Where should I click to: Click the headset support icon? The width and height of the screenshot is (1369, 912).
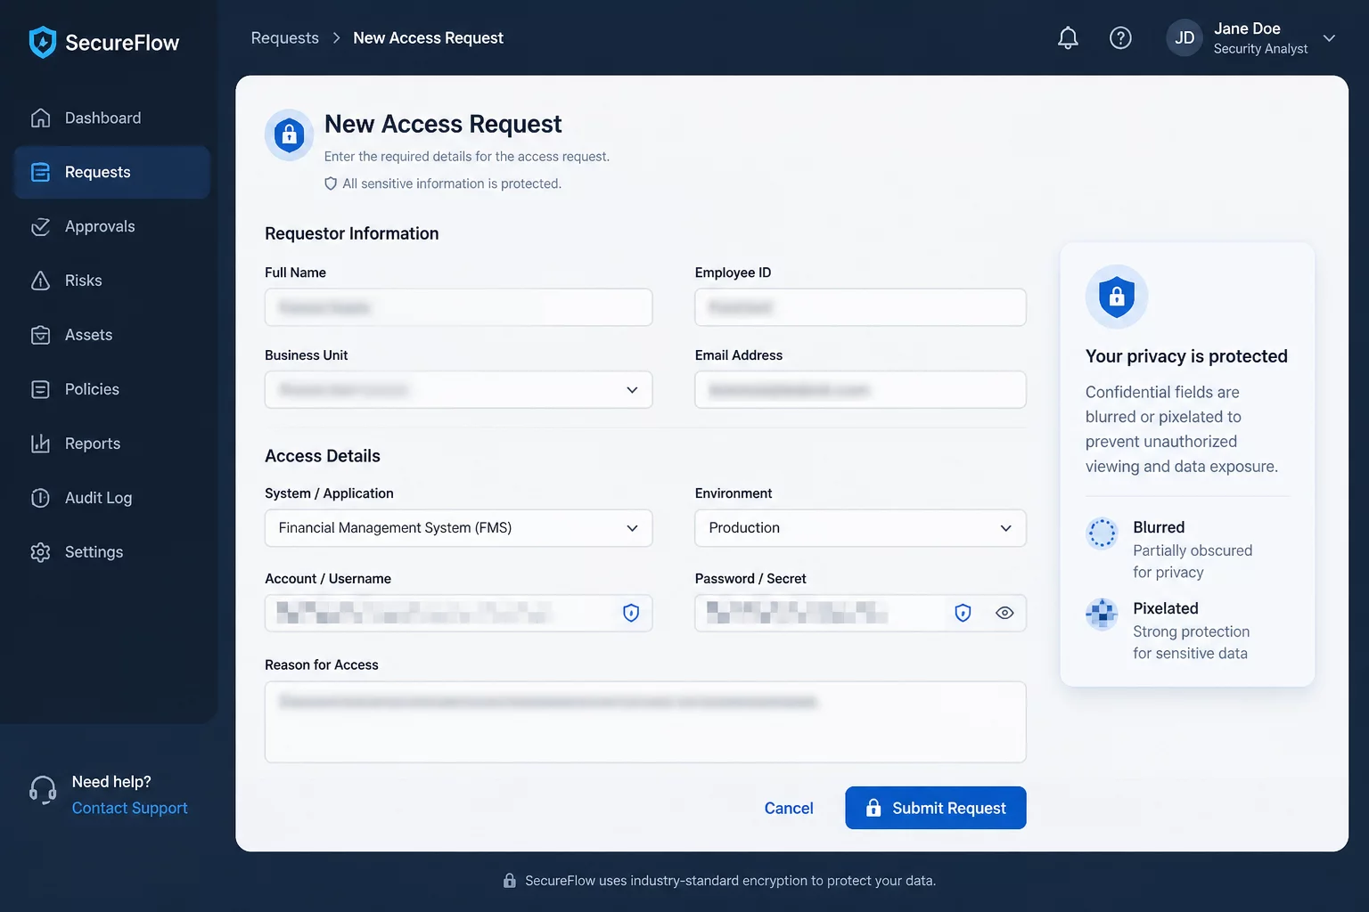(43, 790)
